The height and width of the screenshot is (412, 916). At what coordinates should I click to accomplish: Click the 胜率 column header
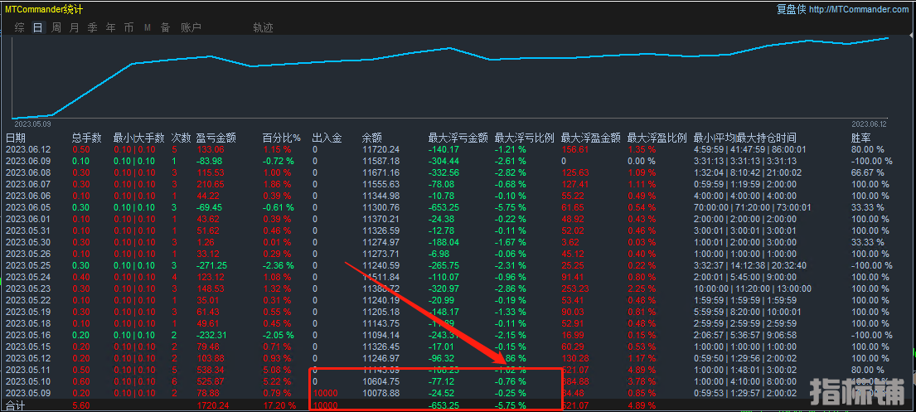[861, 138]
